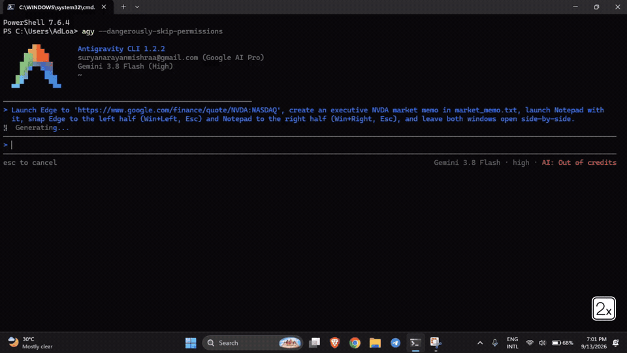Click the battery 68% indicator

[562, 343]
